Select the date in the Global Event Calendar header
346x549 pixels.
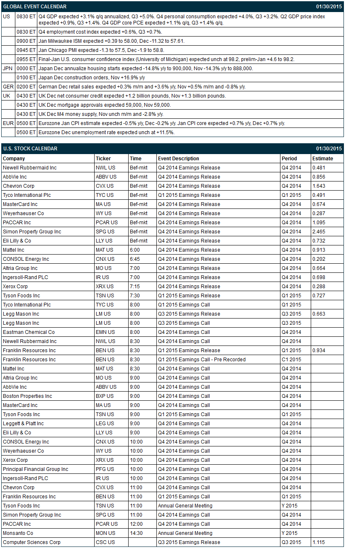tap(329, 7)
